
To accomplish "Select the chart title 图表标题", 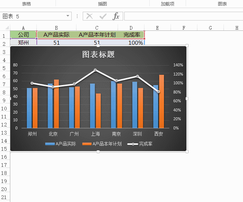I will pyautogui.click(x=98, y=55).
